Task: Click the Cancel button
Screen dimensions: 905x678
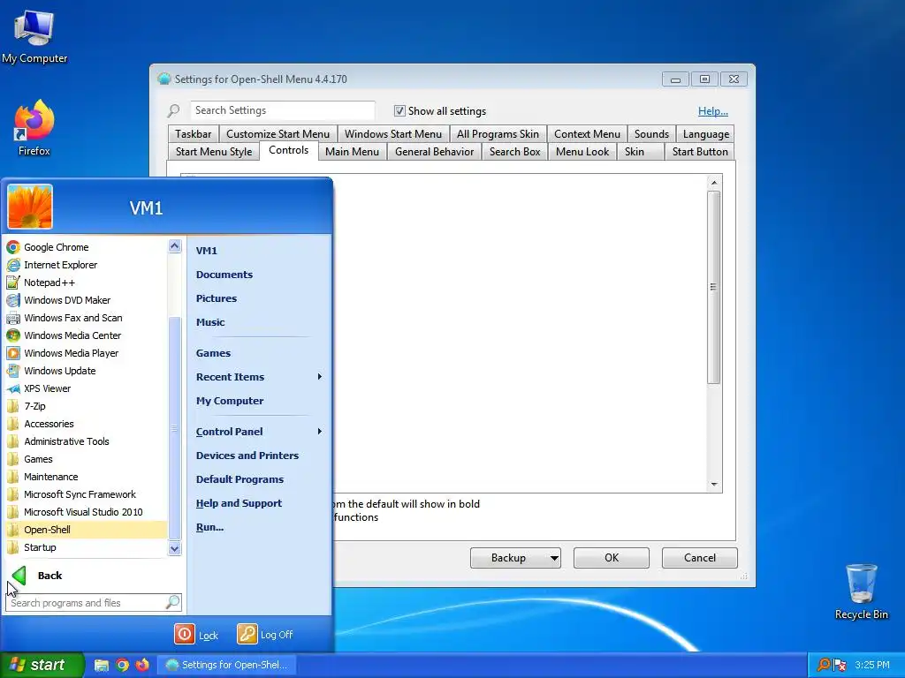Action: [700, 558]
